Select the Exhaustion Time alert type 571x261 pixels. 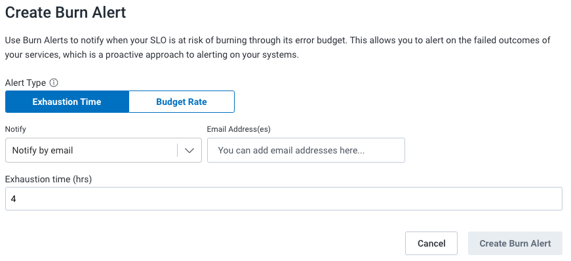coord(67,102)
